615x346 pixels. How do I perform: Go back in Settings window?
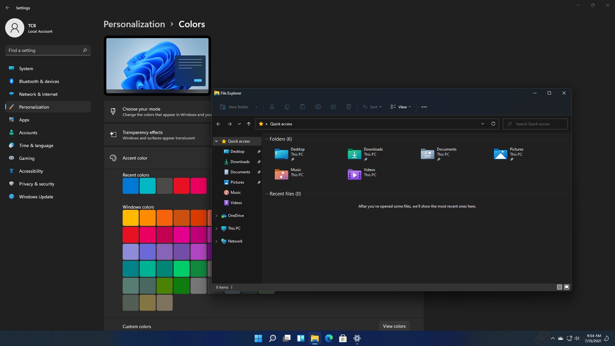[8, 8]
